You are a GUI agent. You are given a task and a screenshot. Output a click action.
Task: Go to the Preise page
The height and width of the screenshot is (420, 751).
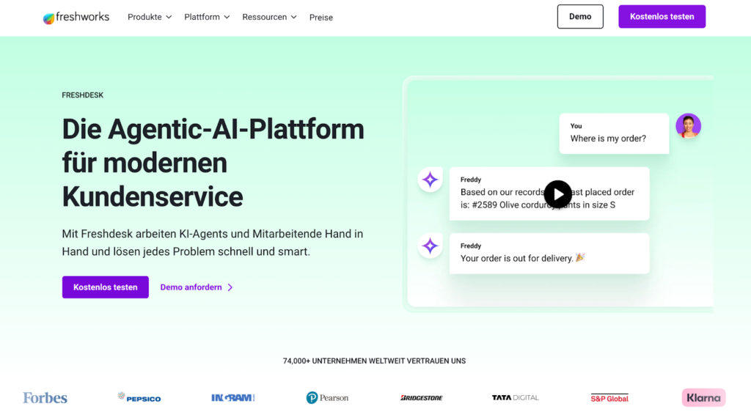(321, 18)
